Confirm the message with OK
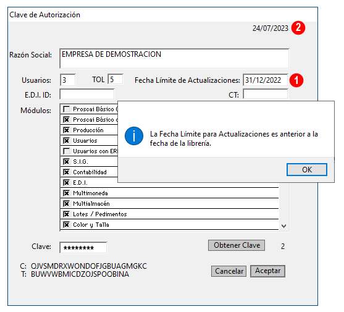344x312 pixels. 307,170
